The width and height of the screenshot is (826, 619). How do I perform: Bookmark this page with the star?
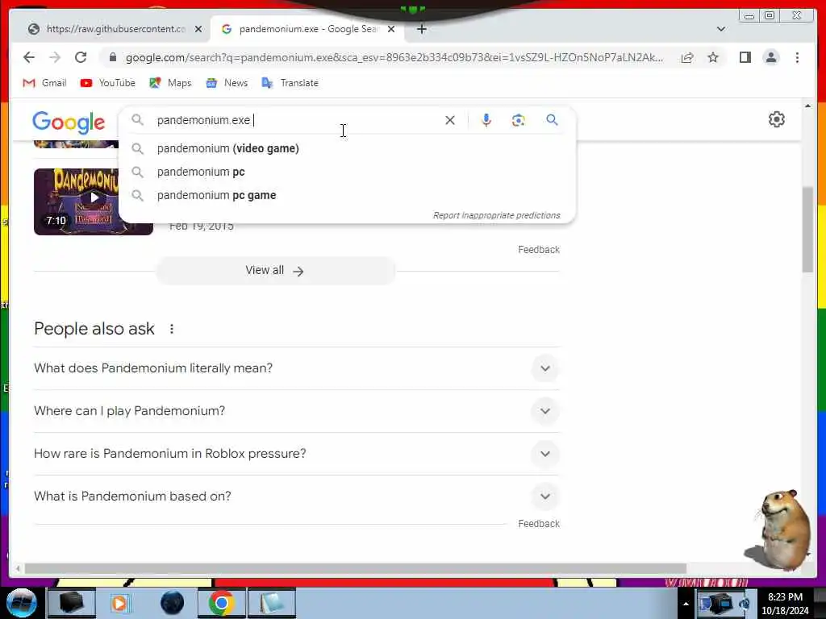(713, 57)
